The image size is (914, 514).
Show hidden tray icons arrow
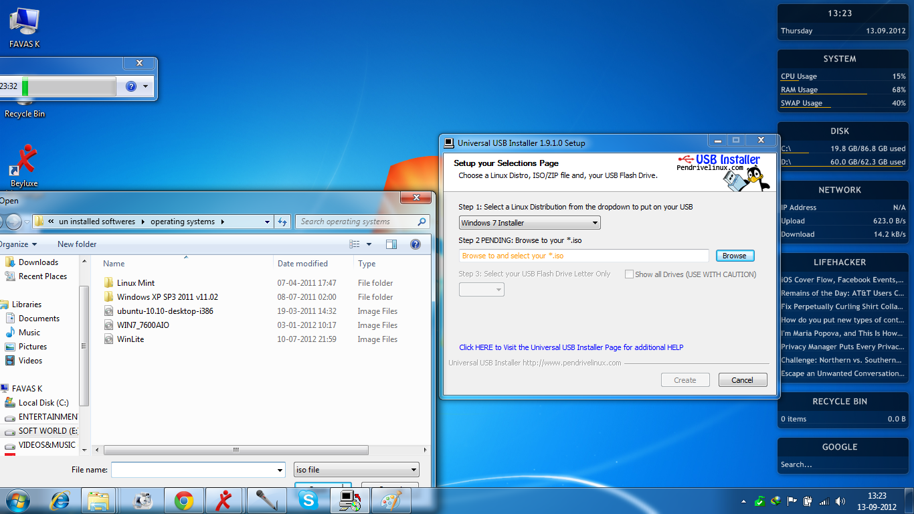click(x=744, y=501)
